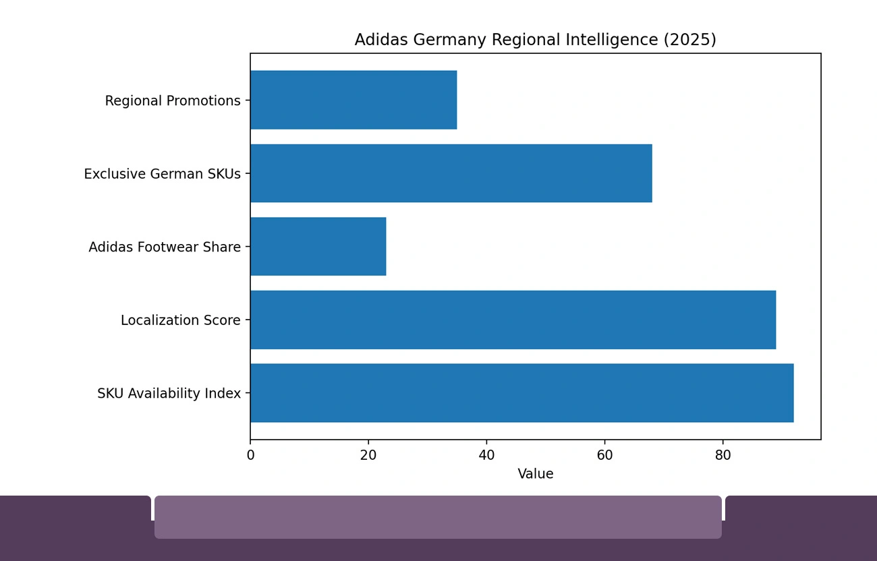
Task: Click the 'Regional Promotions' axis label
Action: [173, 101]
